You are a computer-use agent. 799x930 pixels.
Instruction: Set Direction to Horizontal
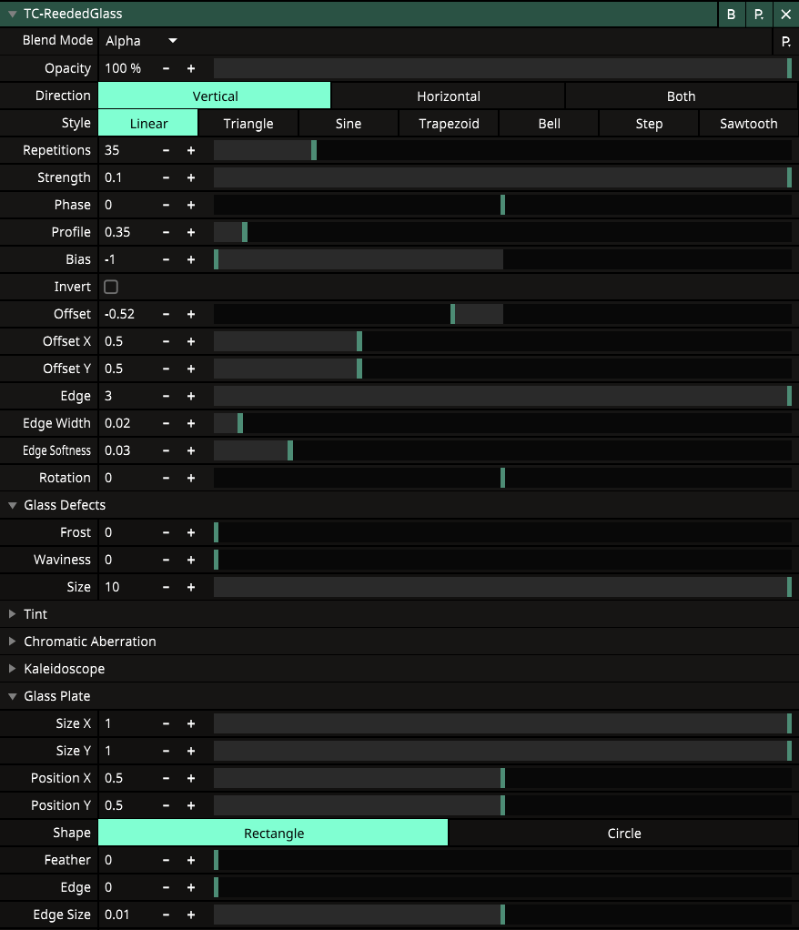pyautogui.click(x=448, y=96)
